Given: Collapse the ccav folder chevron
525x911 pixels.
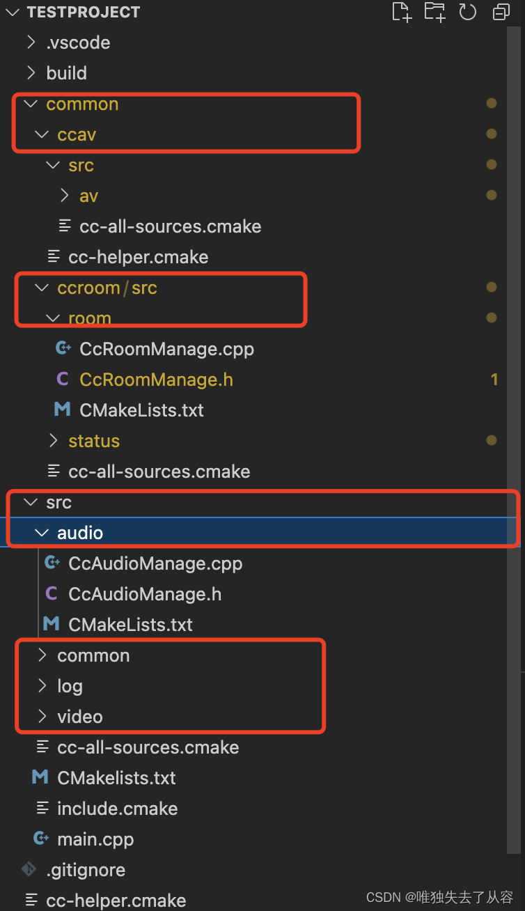Looking at the screenshot, I should point(40,134).
